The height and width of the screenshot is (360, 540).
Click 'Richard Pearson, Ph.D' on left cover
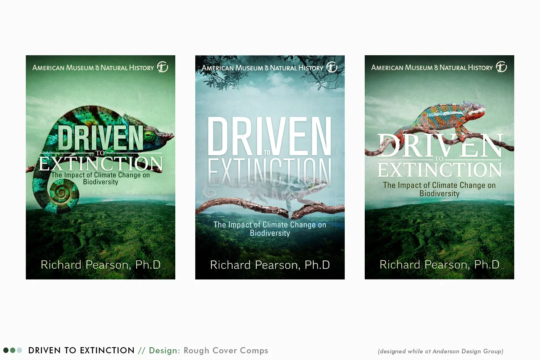(x=101, y=264)
